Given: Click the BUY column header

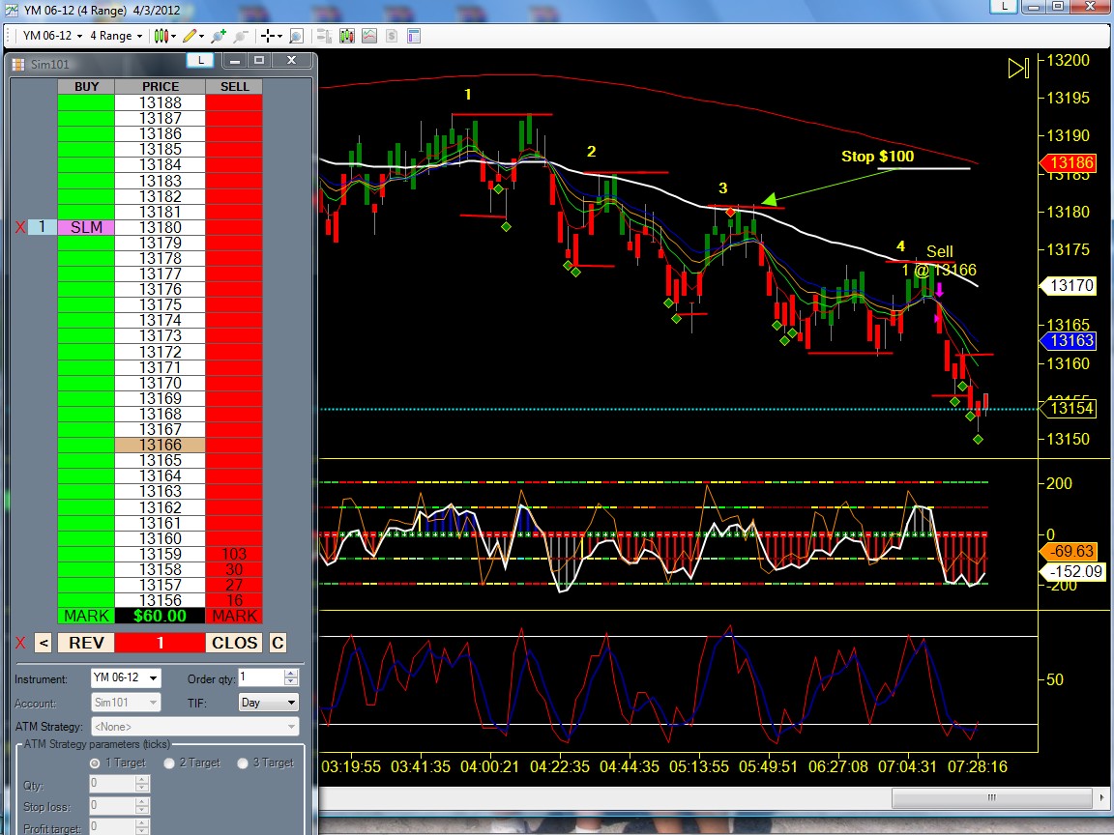Looking at the screenshot, I should 86,87.
